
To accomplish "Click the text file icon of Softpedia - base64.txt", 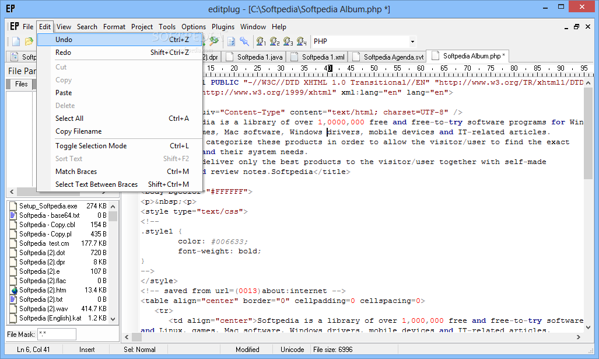I will click(13, 215).
